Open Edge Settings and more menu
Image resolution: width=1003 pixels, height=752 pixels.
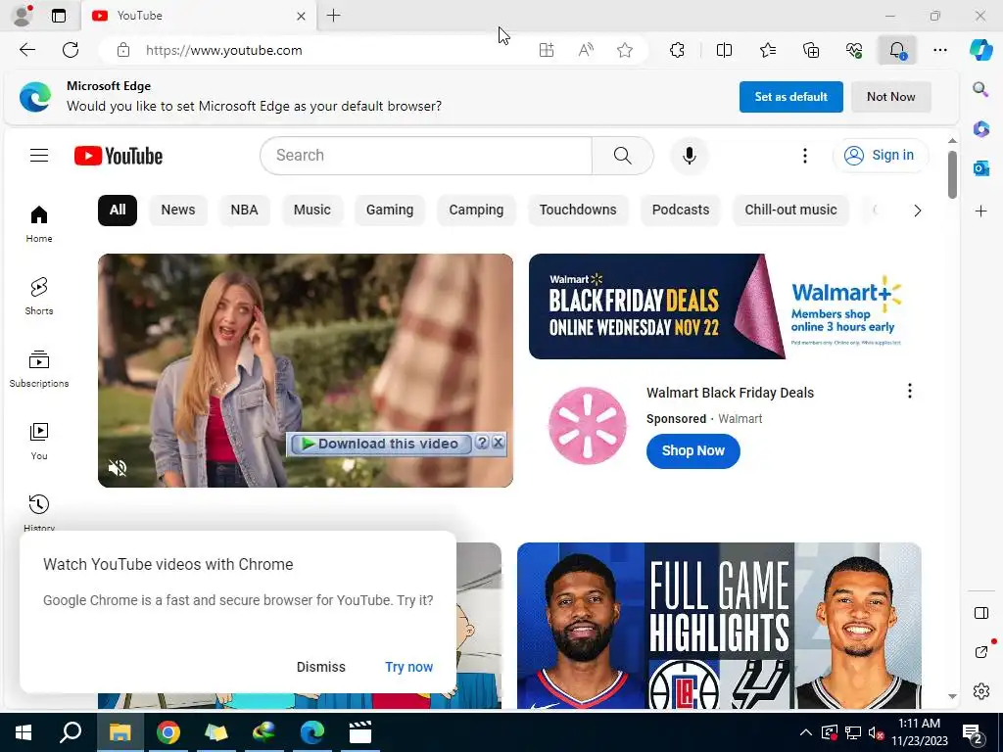click(939, 50)
